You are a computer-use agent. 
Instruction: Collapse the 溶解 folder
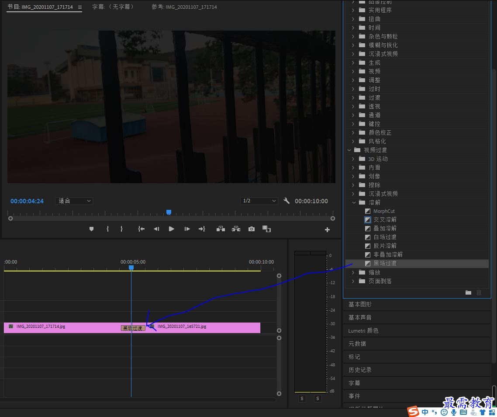(x=354, y=202)
